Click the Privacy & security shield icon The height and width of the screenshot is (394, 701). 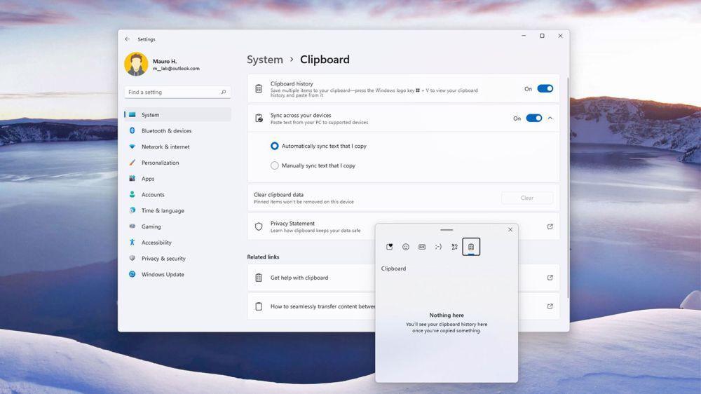pyautogui.click(x=132, y=258)
